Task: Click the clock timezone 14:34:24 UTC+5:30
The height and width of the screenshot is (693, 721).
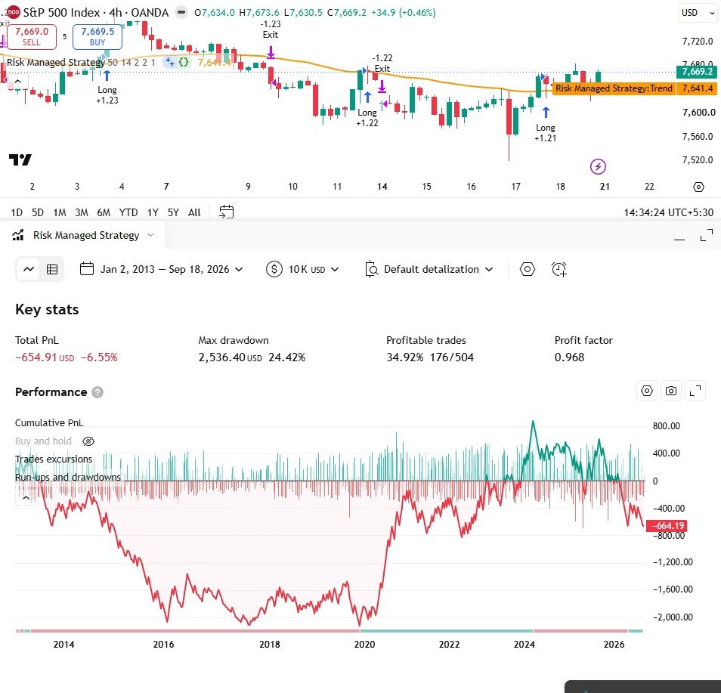Action: (x=668, y=212)
